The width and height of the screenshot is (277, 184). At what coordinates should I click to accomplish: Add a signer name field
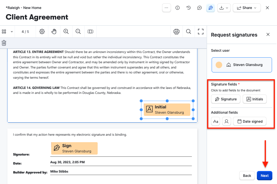point(226,121)
